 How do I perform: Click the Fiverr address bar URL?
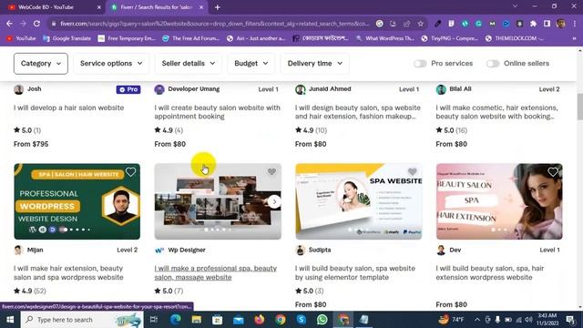pos(215,24)
